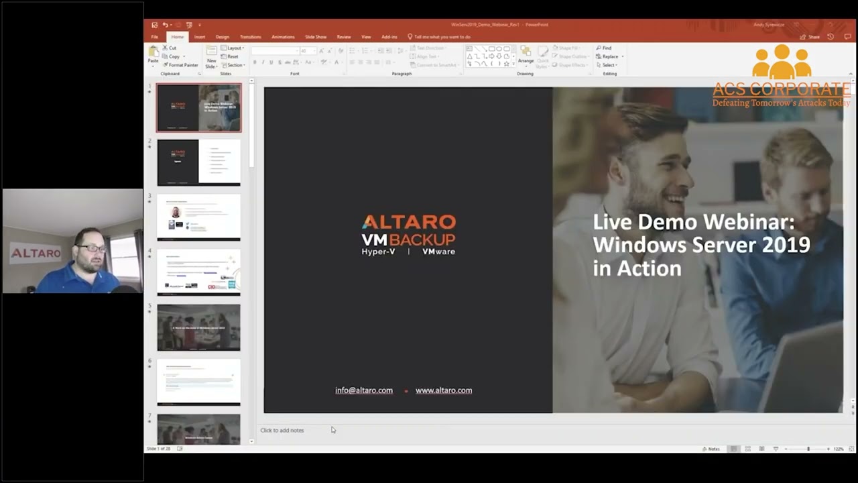Toggle the Notes pane in the status bar
This screenshot has width=858, height=483.
(711, 449)
